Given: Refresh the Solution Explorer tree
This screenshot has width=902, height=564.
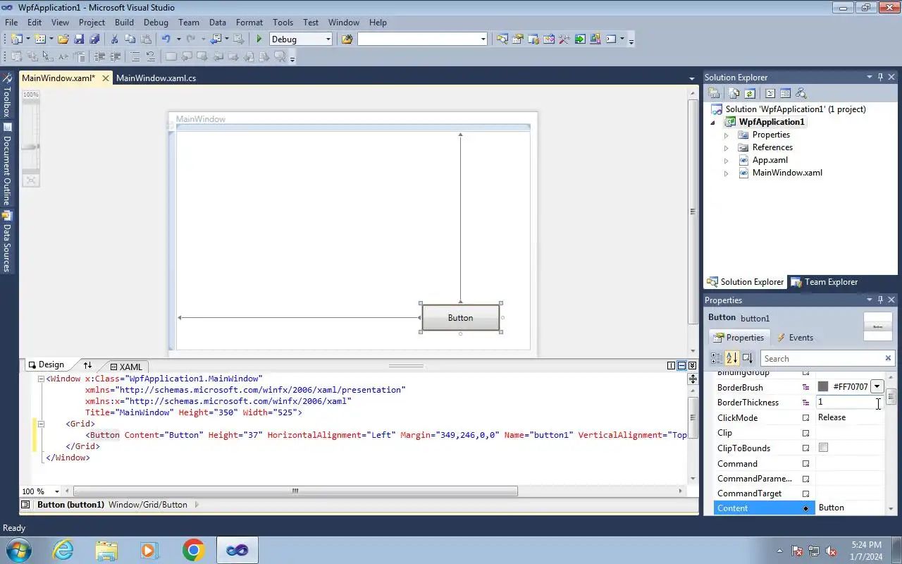Looking at the screenshot, I should [x=750, y=93].
